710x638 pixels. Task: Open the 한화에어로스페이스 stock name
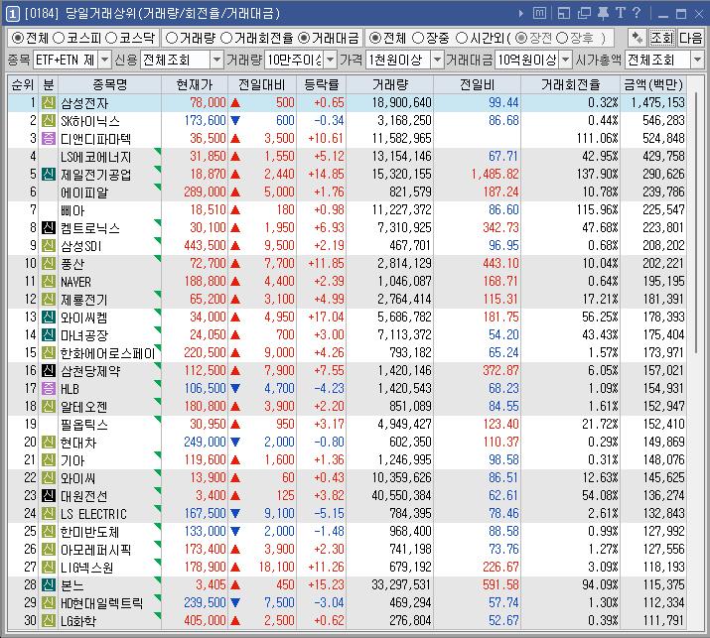tap(108, 353)
